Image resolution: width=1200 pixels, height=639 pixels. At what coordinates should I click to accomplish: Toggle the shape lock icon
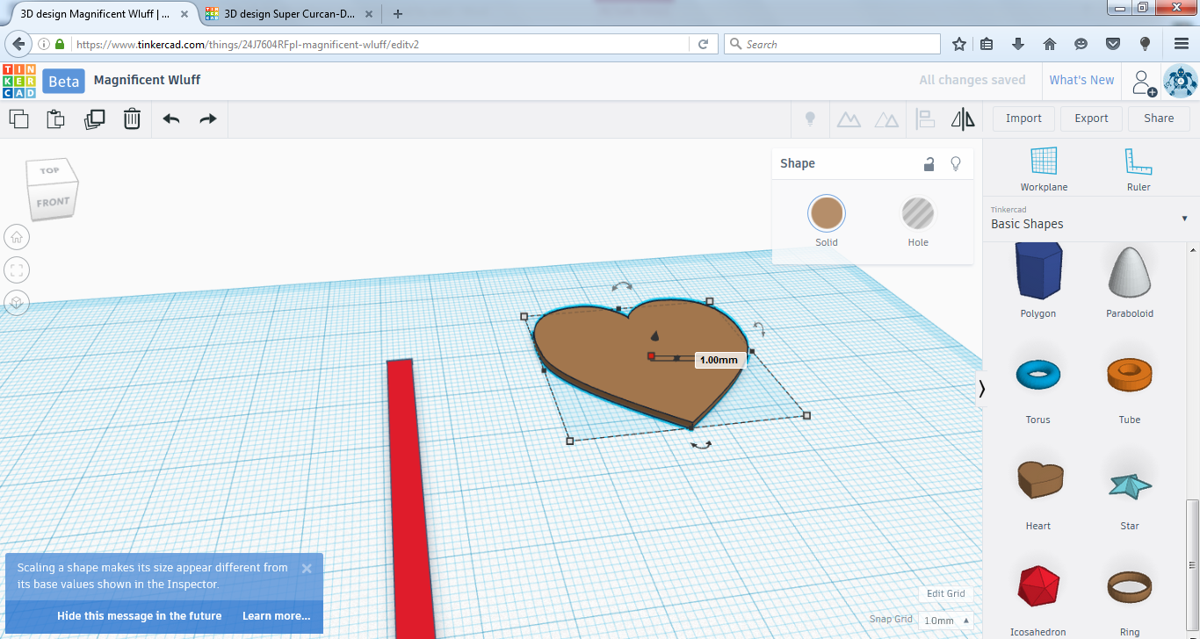click(x=929, y=164)
